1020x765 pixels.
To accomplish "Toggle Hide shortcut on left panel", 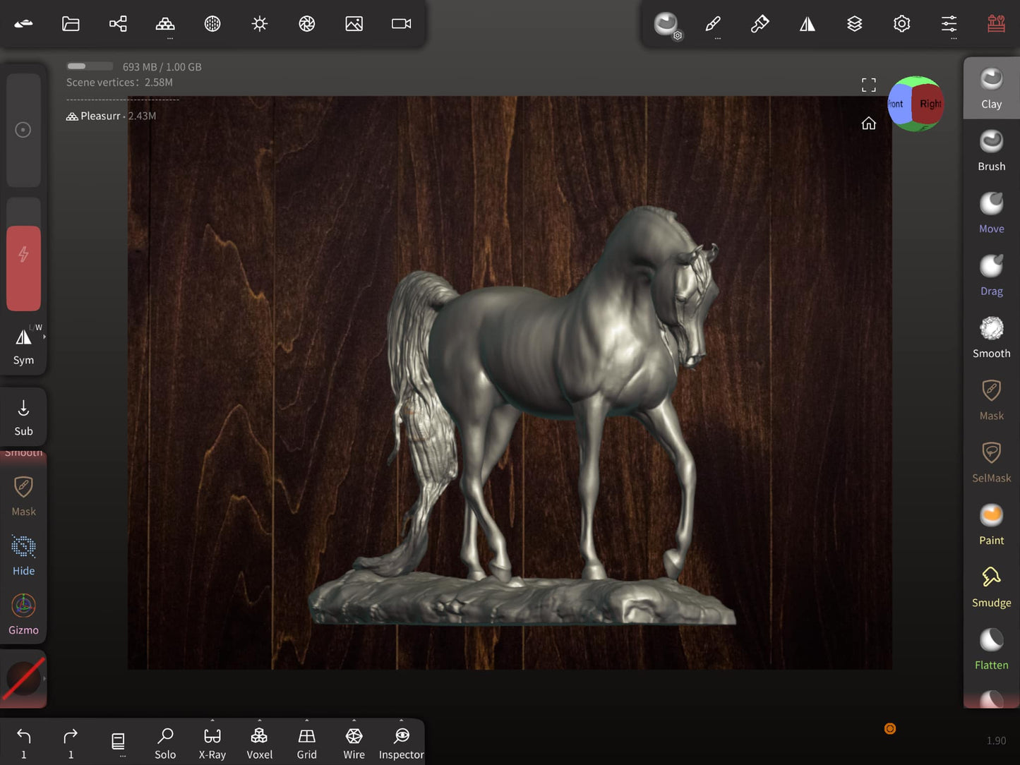I will 23,555.
